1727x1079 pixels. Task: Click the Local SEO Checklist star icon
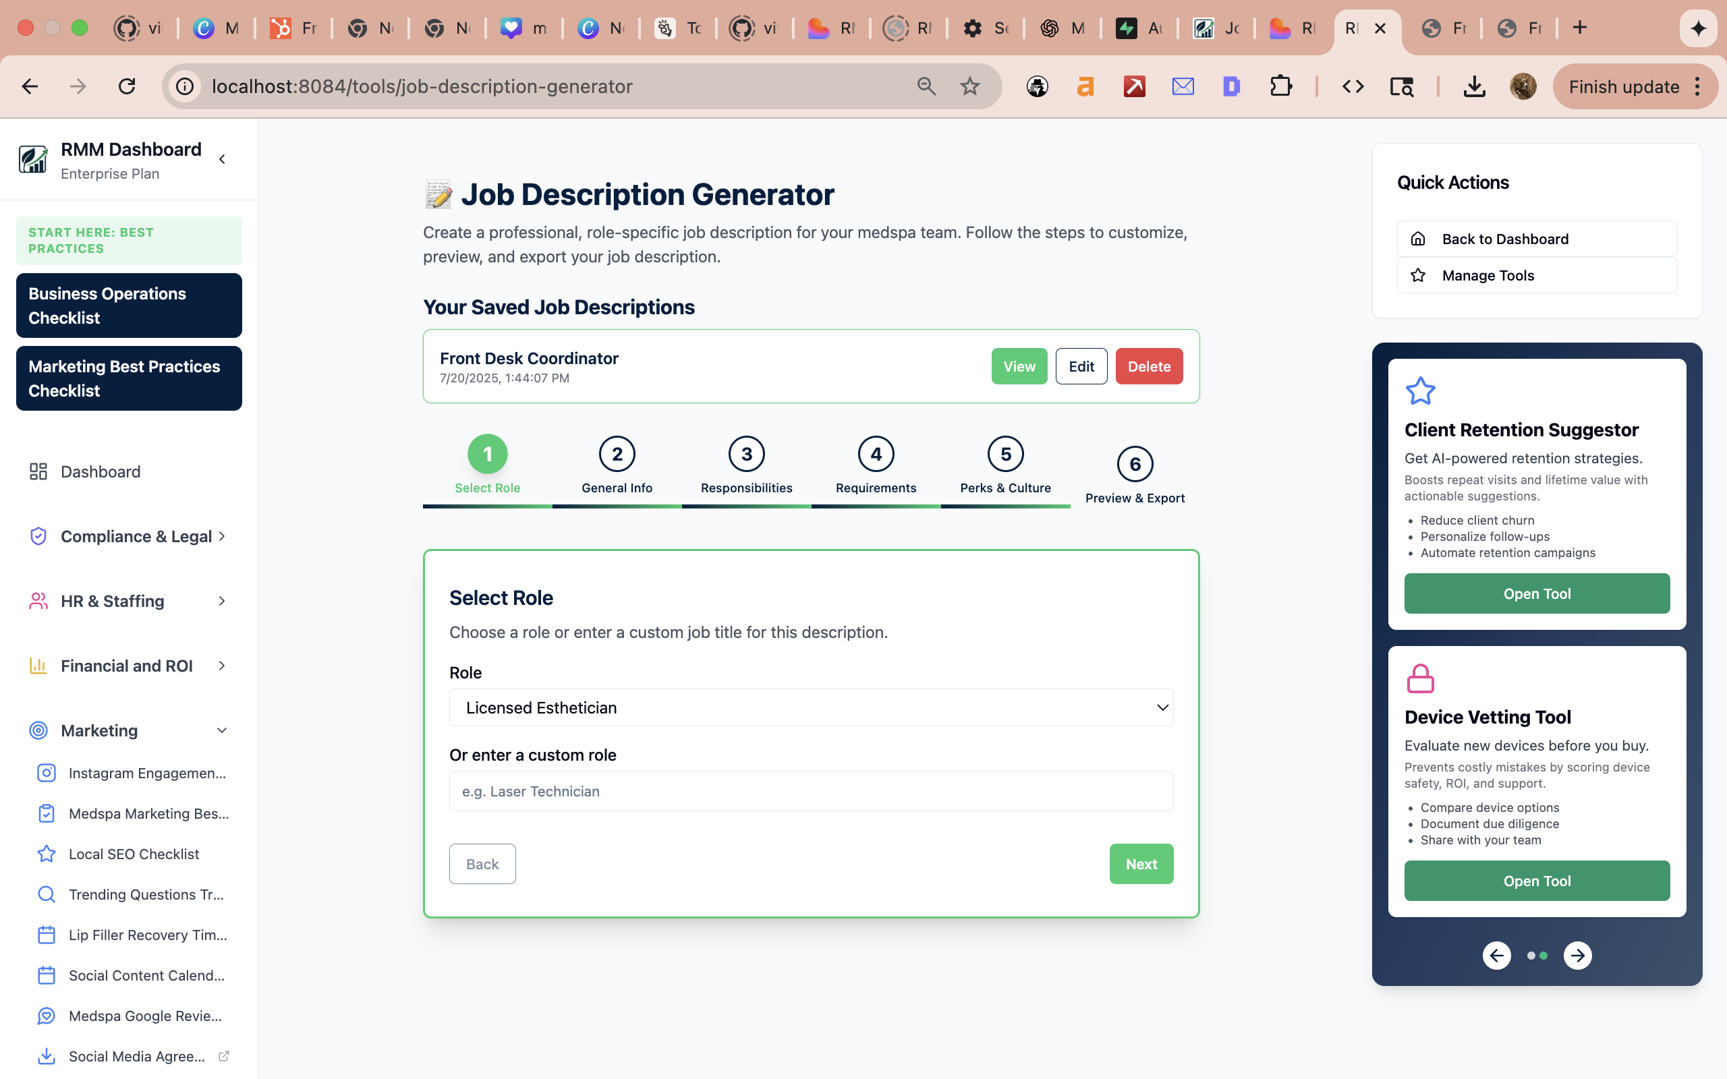[x=47, y=854]
